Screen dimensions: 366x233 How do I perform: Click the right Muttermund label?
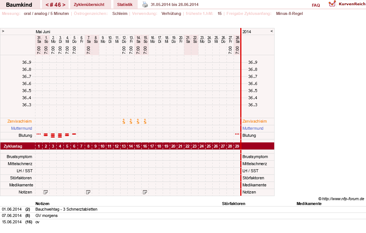pos(253,128)
